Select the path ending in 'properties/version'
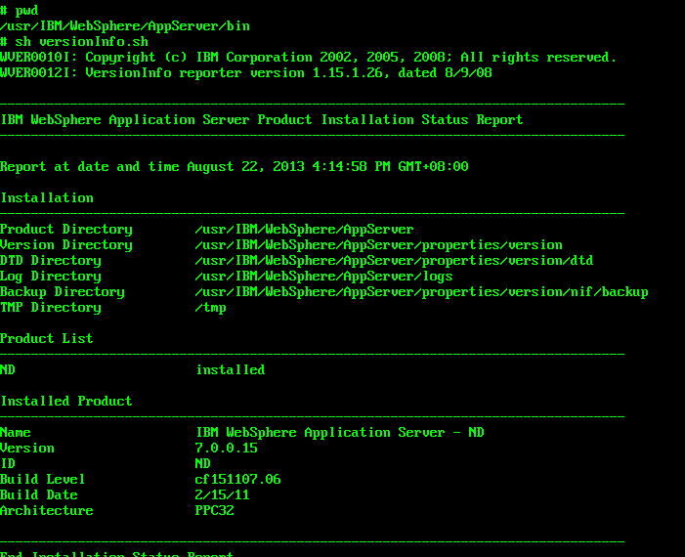Screen dimensions: 685x557 (x=378, y=245)
